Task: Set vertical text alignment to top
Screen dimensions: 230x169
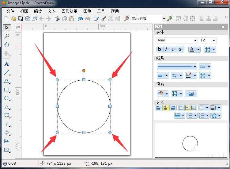Action: coord(181,108)
